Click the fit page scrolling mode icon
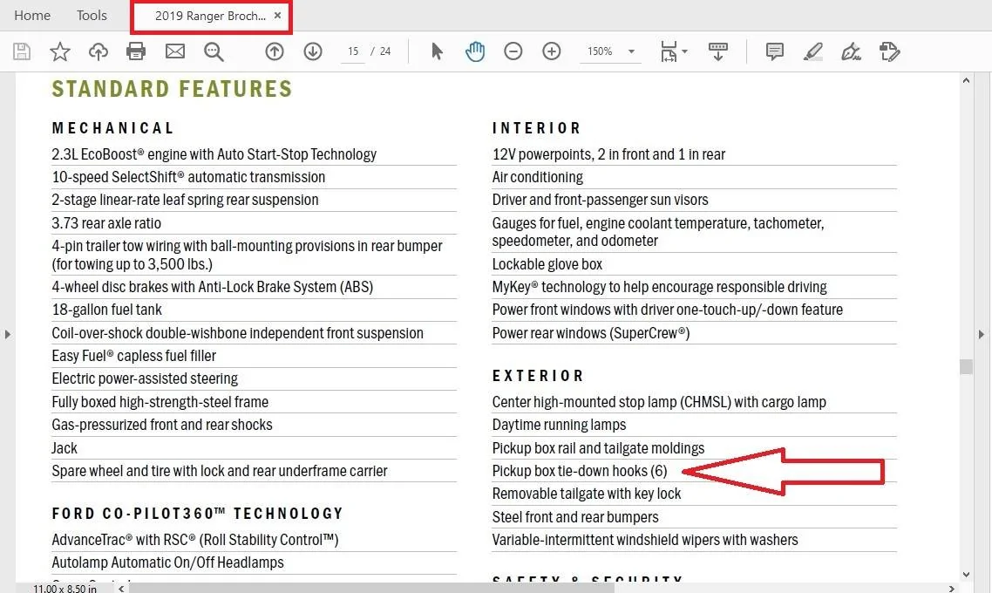 click(669, 51)
